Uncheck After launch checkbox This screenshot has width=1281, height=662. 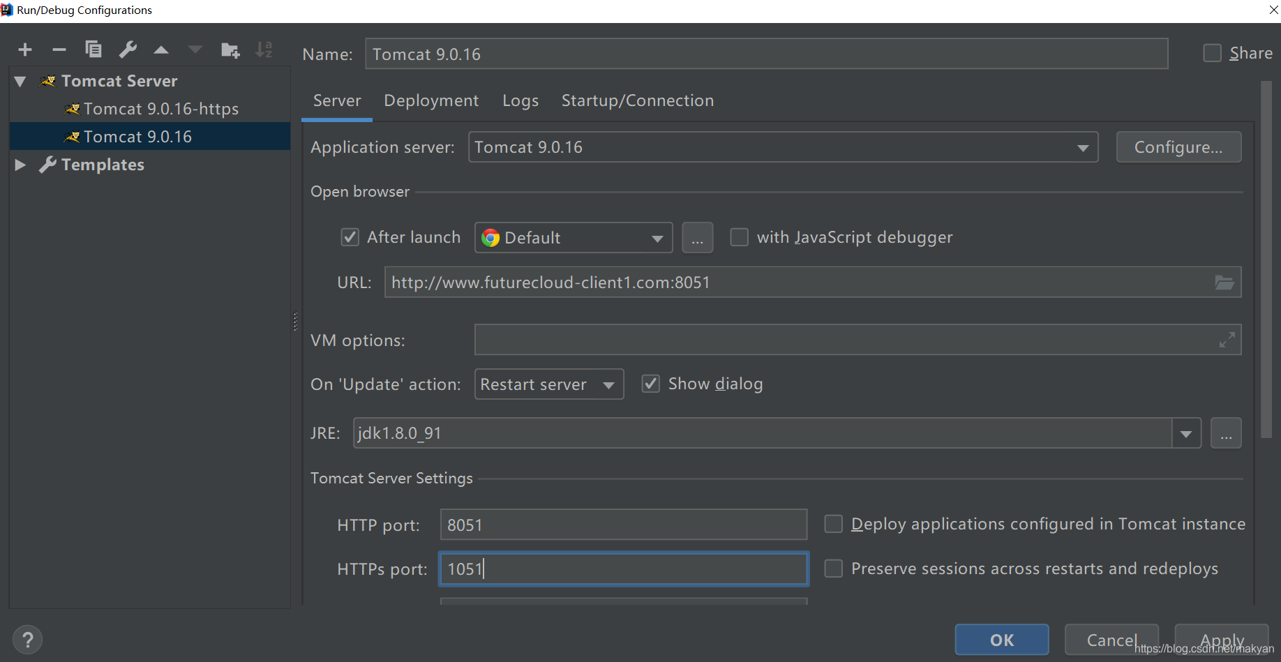click(x=350, y=237)
